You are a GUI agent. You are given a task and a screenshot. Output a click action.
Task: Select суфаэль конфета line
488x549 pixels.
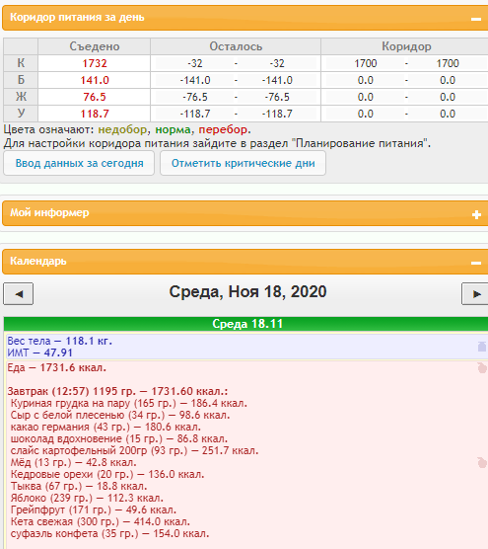click(x=109, y=533)
